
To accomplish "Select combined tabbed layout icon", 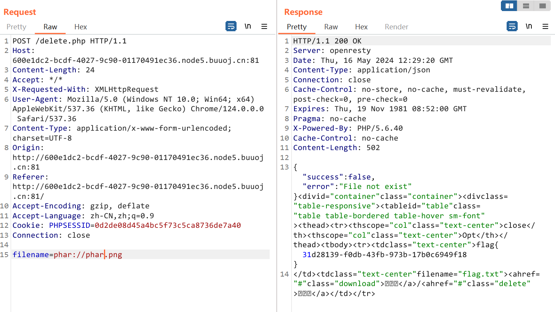I will 542,6.
